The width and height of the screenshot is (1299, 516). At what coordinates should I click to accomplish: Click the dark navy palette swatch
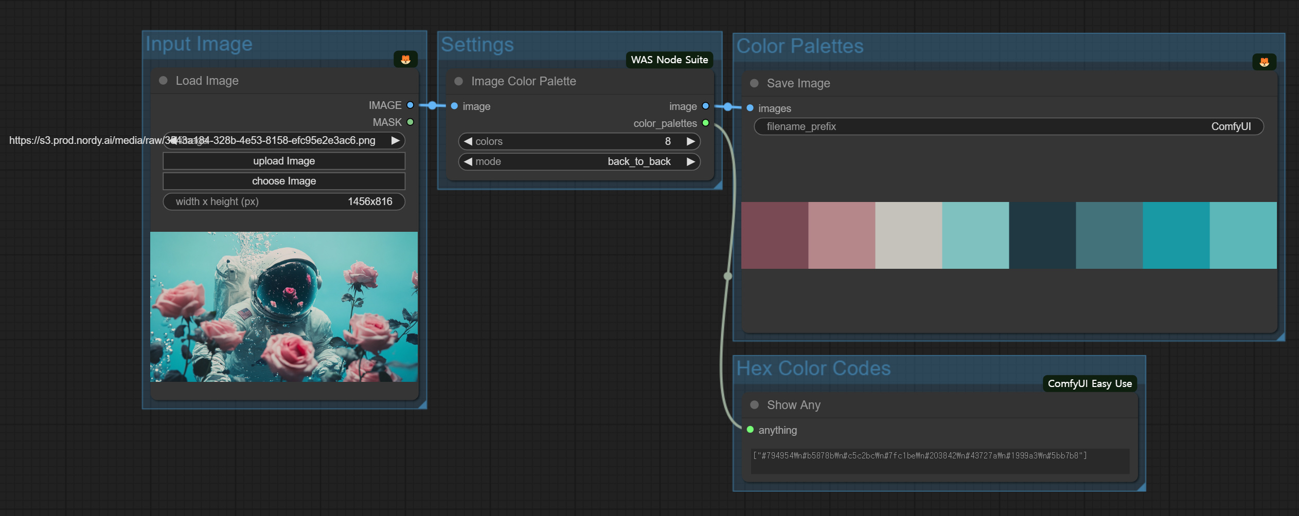pyautogui.click(x=1042, y=235)
